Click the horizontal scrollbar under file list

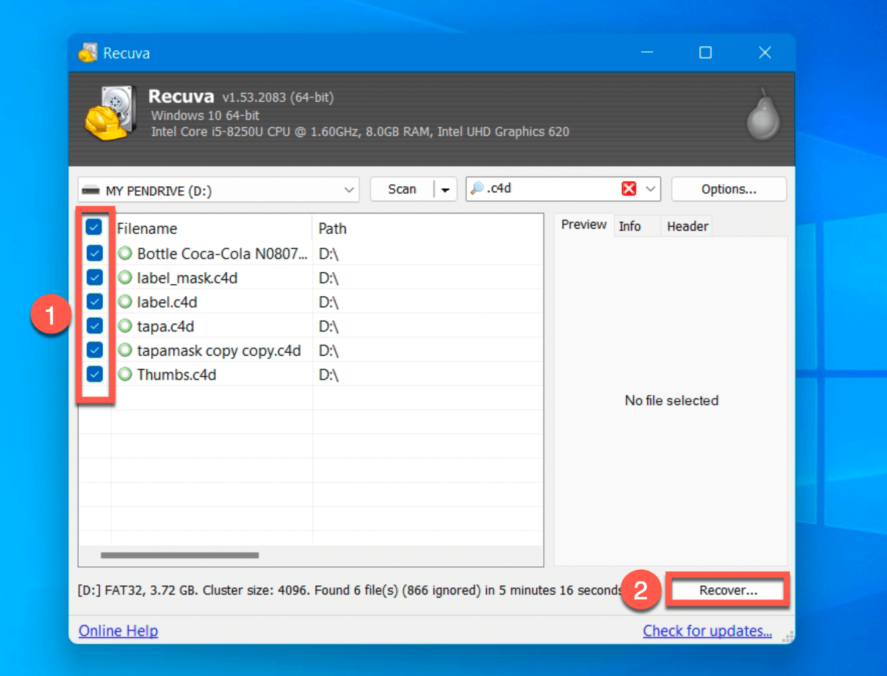[179, 556]
